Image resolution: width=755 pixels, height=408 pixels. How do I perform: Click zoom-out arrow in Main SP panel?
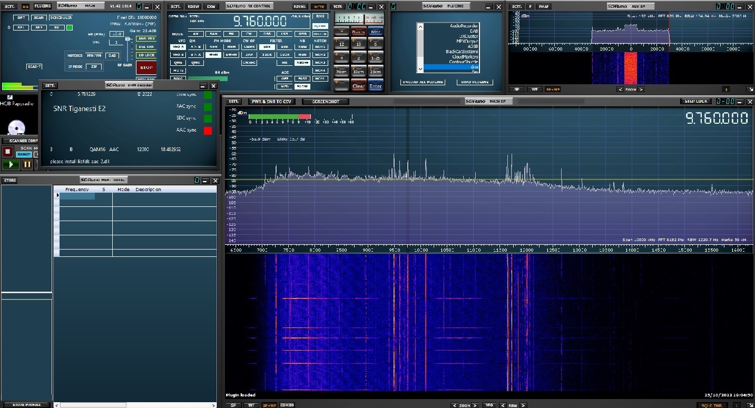(x=454, y=405)
